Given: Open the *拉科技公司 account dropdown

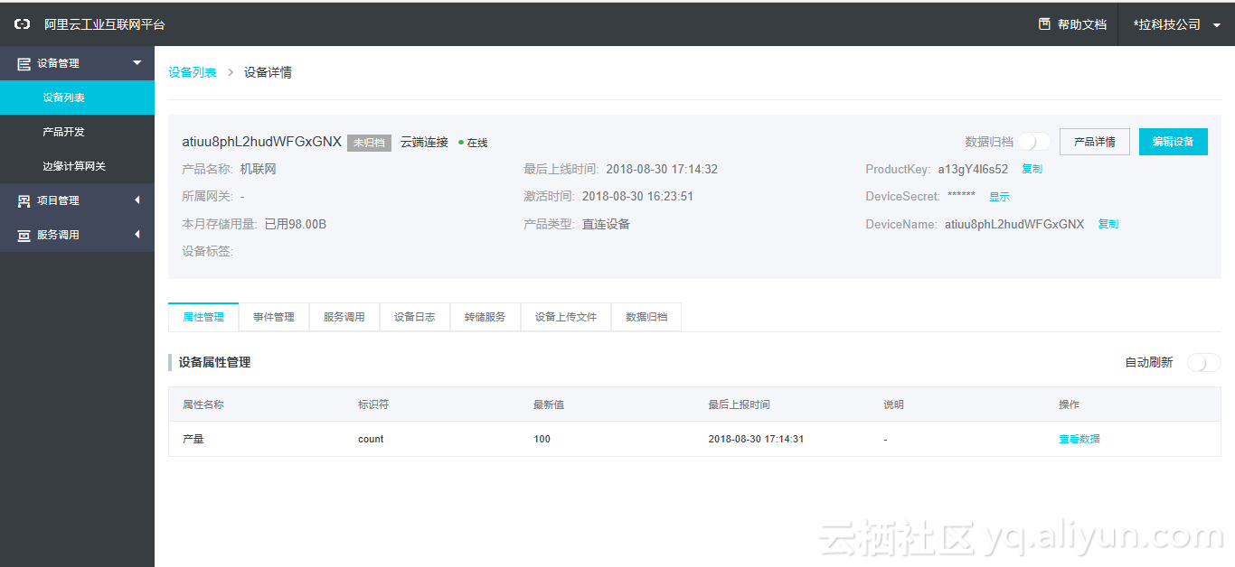Looking at the screenshot, I should [1176, 24].
